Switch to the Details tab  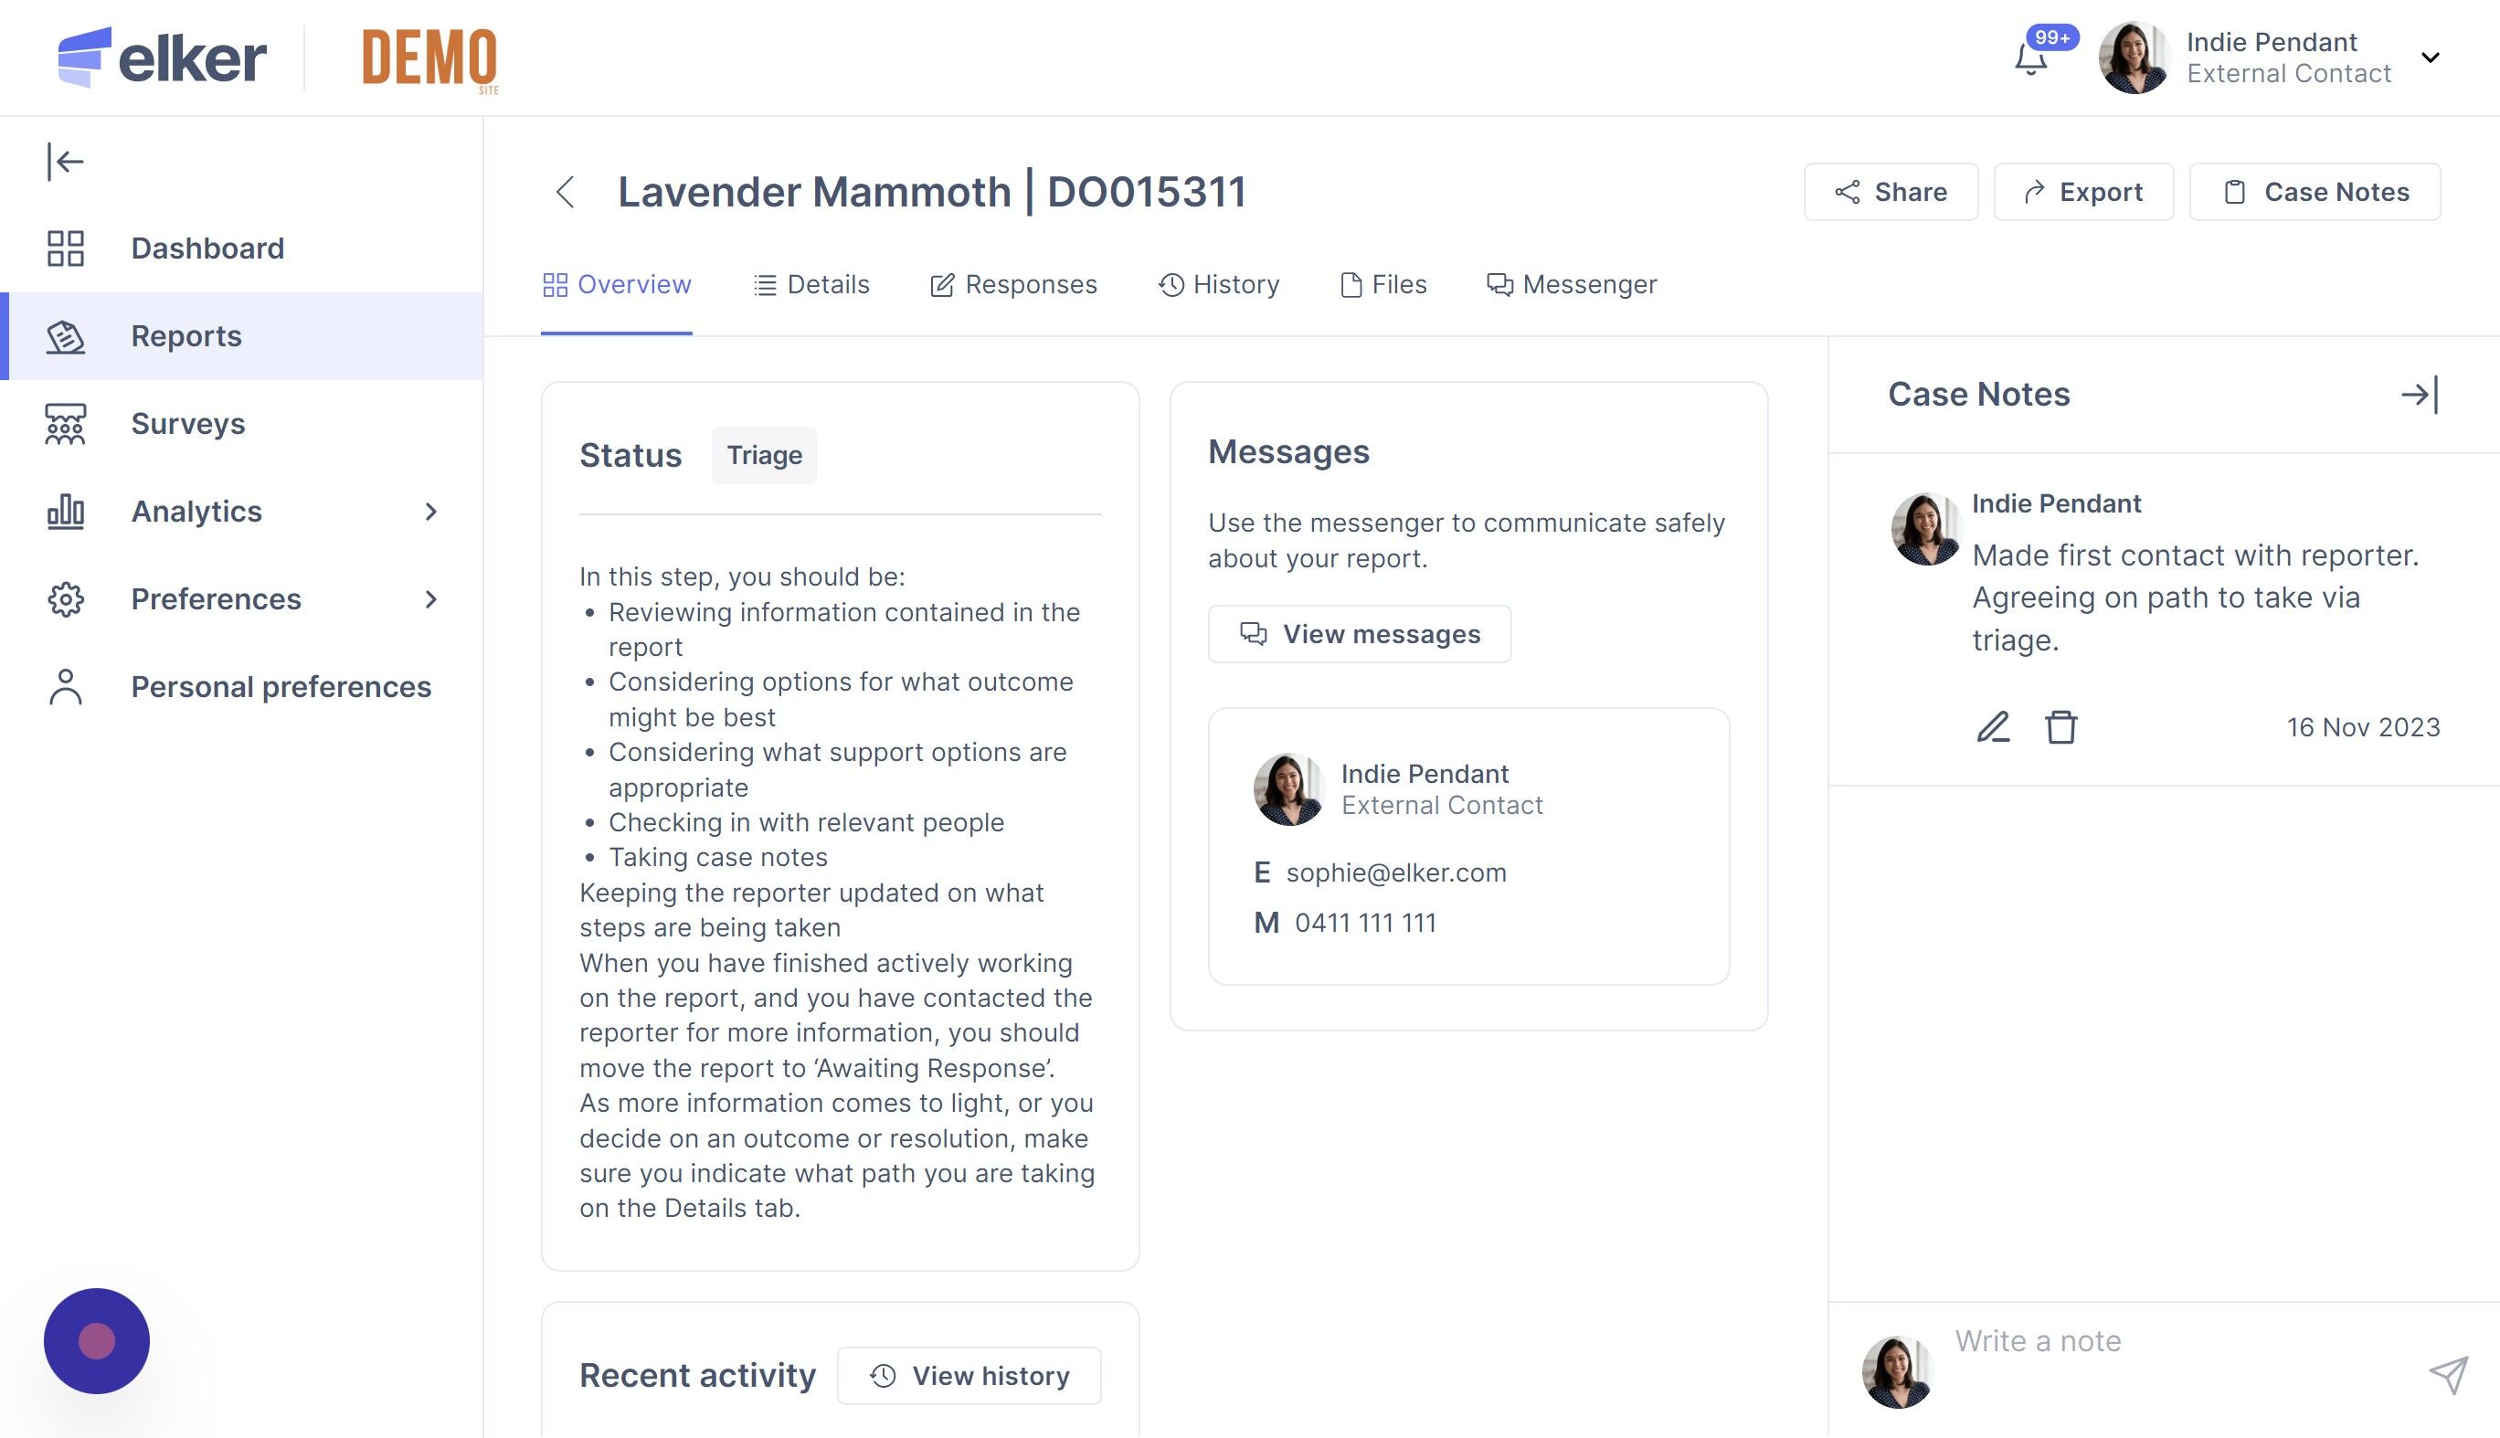(810, 284)
